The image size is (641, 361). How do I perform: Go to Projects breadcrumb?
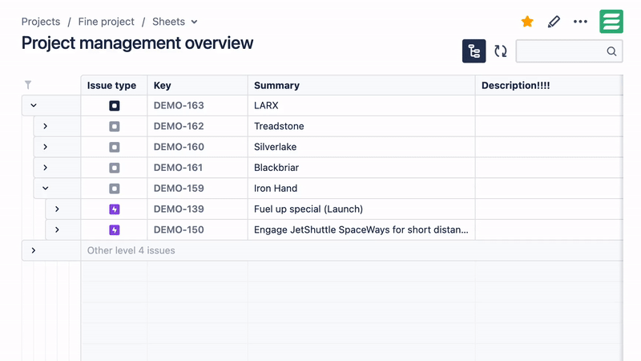pos(41,22)
